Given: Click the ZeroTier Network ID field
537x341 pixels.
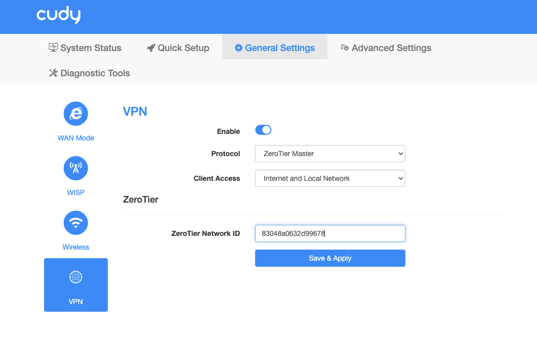Looking at the screenshot, I should pyautogui.click(x=330, y=233).
